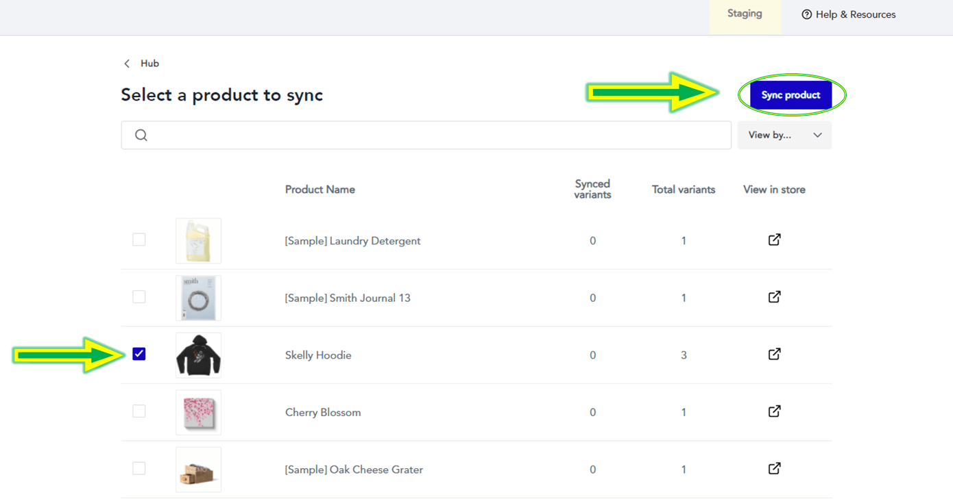Image resolution: width=953 pixels, height=499 pixels.
Task: Click the '[Sample] Laundry Detergent' product name
Action: [x=352, y=241]
